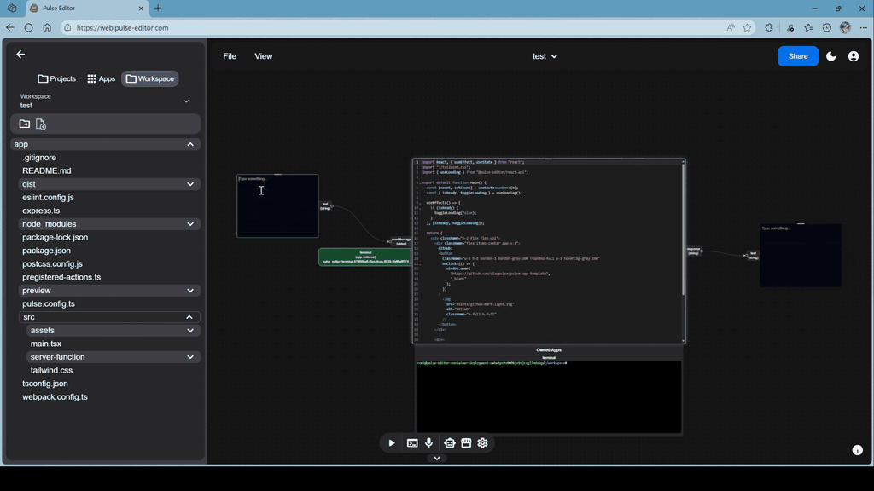
Task: Open settings via the gear icon
Action: pyautogui.click(x=482, y=443)
